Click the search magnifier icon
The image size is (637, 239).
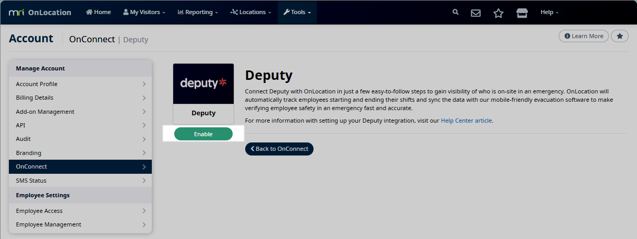(x=455, y=12)
